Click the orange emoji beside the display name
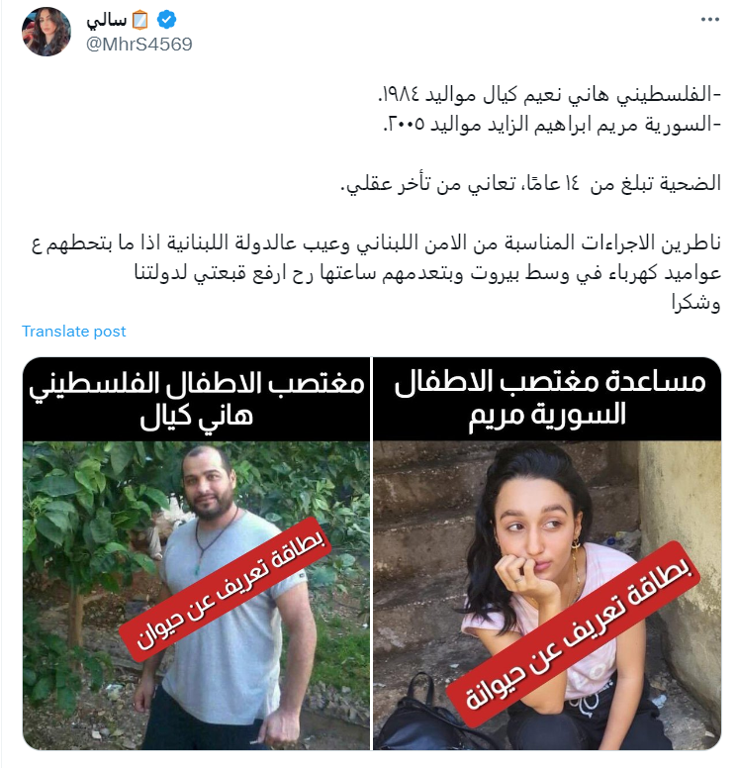 pyautogui.click(x=140, y=20)
